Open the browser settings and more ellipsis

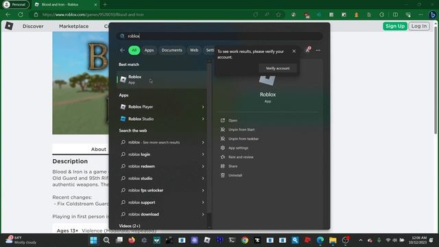[420, 14]
